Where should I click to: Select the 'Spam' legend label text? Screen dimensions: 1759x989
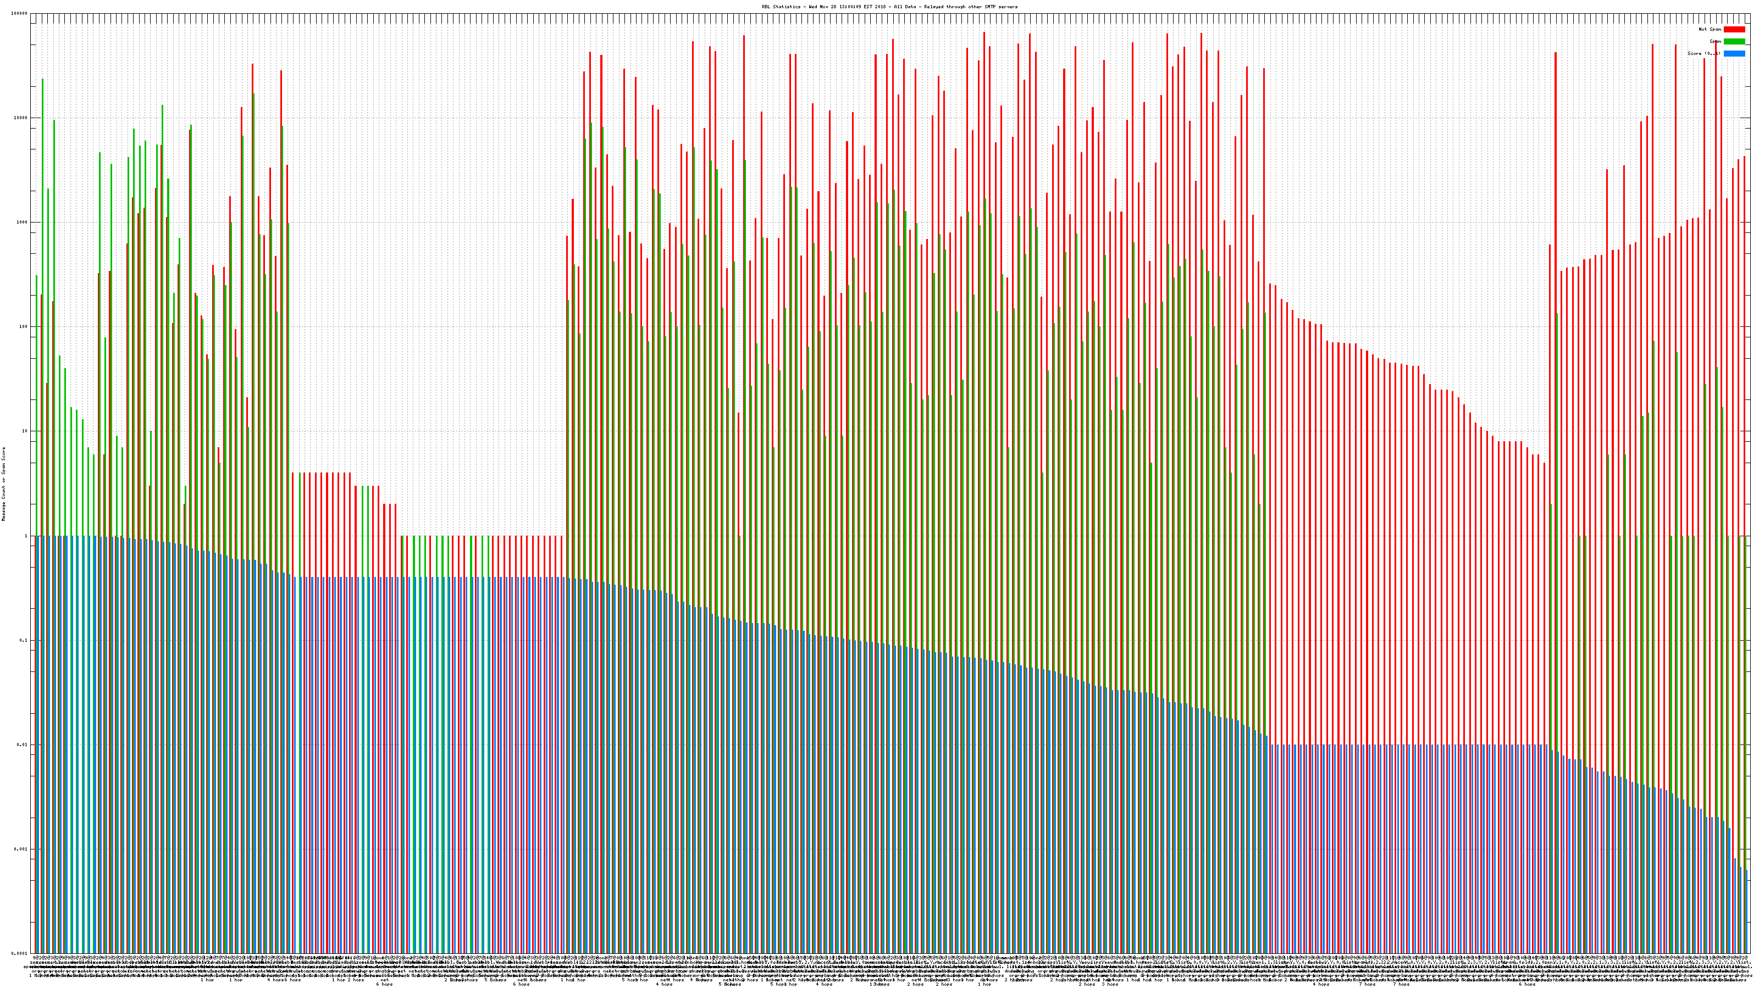pos(1715,42)
